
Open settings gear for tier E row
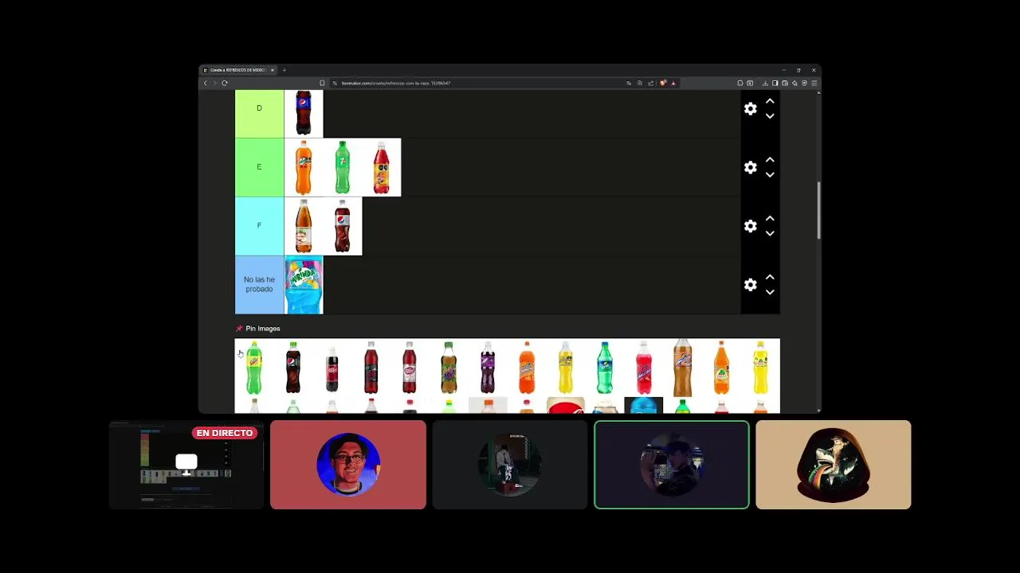[x=750, y=167]
